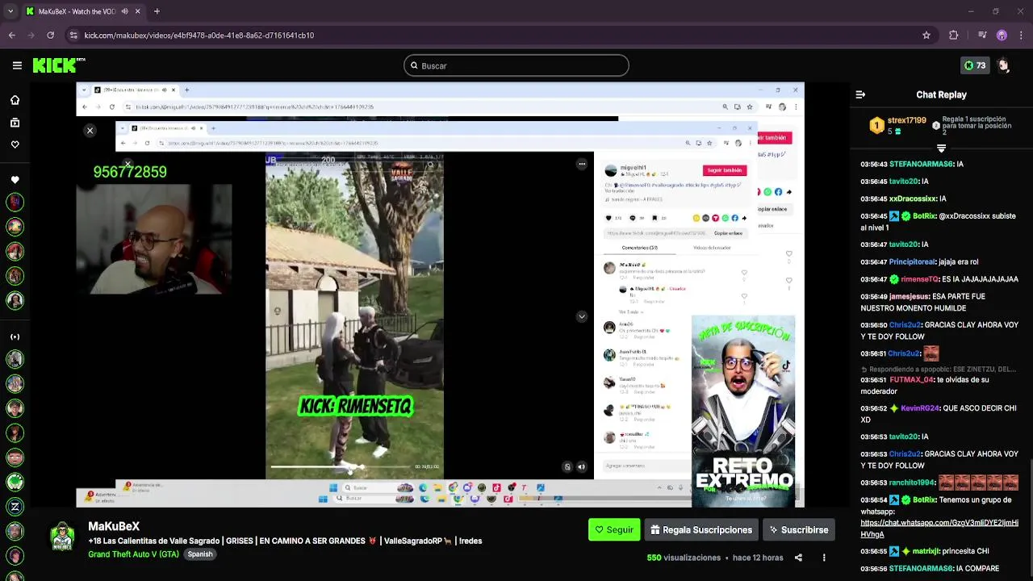Go back in the browser
Viewport: 1033px width, 581px height.
[x=11, y=36]
